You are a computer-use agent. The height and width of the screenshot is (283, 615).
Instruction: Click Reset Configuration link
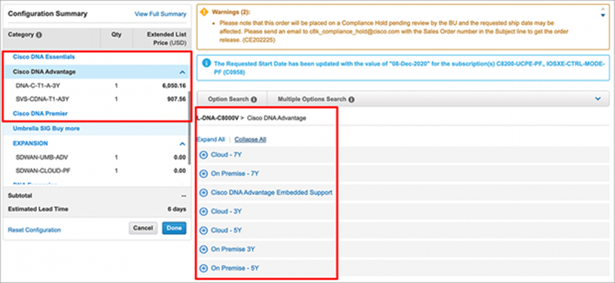(34, 230)
